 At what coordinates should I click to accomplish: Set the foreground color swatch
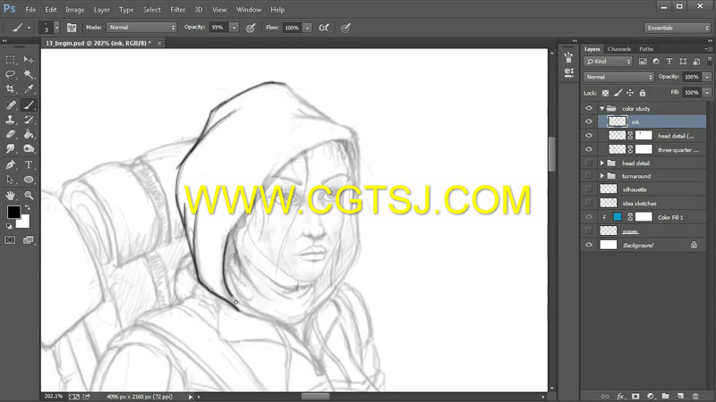[13, 212]
